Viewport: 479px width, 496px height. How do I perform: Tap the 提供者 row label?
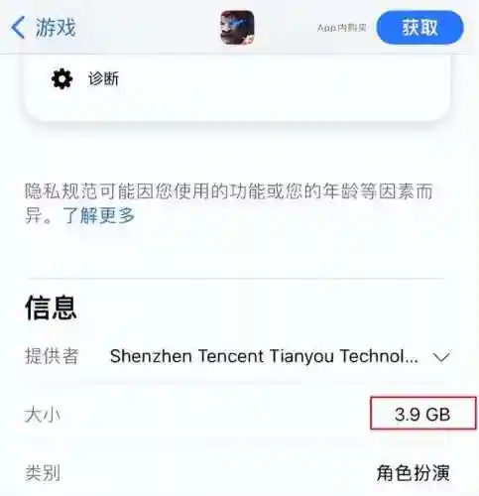click(x=52, y=356)
